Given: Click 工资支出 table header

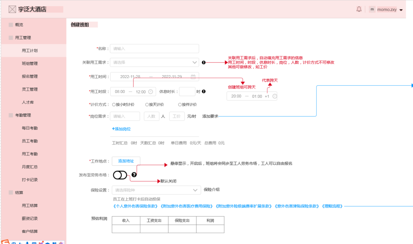Looking at the screenshot, I should point(154,221).
